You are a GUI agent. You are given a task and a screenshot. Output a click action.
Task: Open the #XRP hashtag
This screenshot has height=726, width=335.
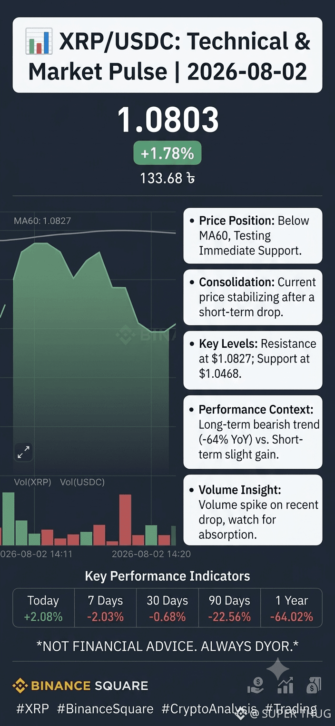pyautogui.click(x=33, y=709)
